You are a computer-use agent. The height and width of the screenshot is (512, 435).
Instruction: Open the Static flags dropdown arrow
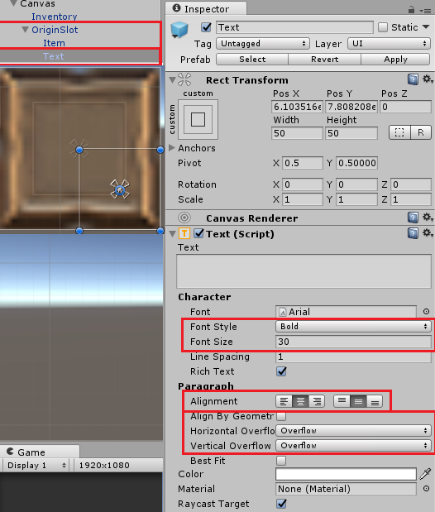[426, 26]
